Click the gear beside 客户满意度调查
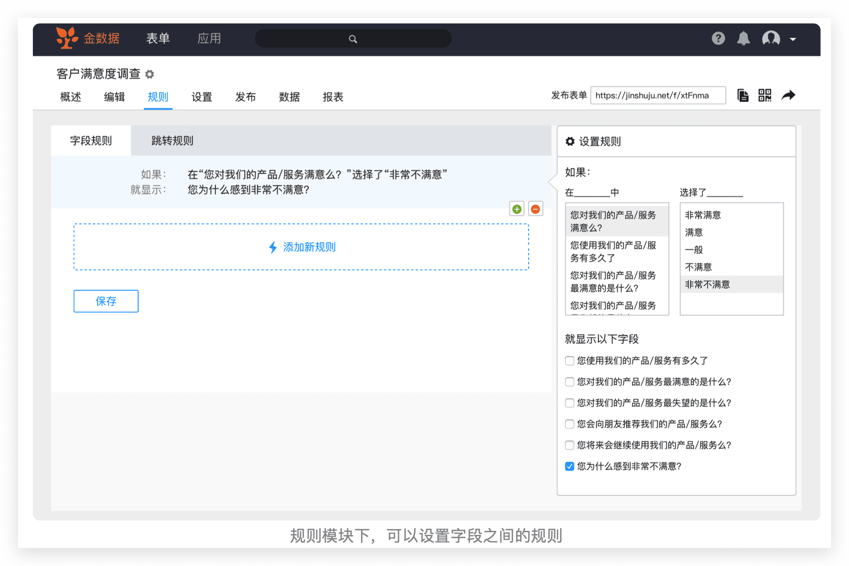 coord(150,74)
